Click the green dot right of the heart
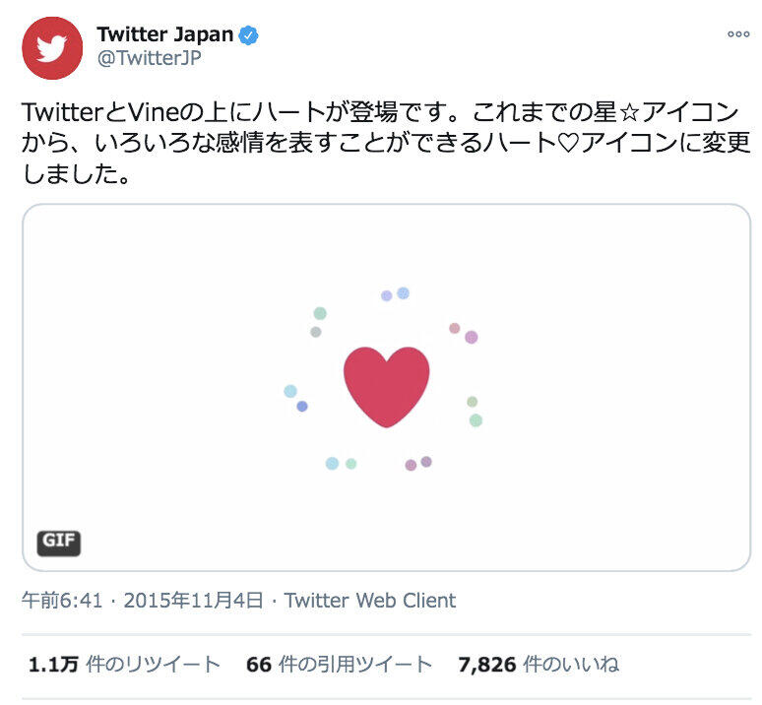The image size is (762, 705). tap(476, 420)
